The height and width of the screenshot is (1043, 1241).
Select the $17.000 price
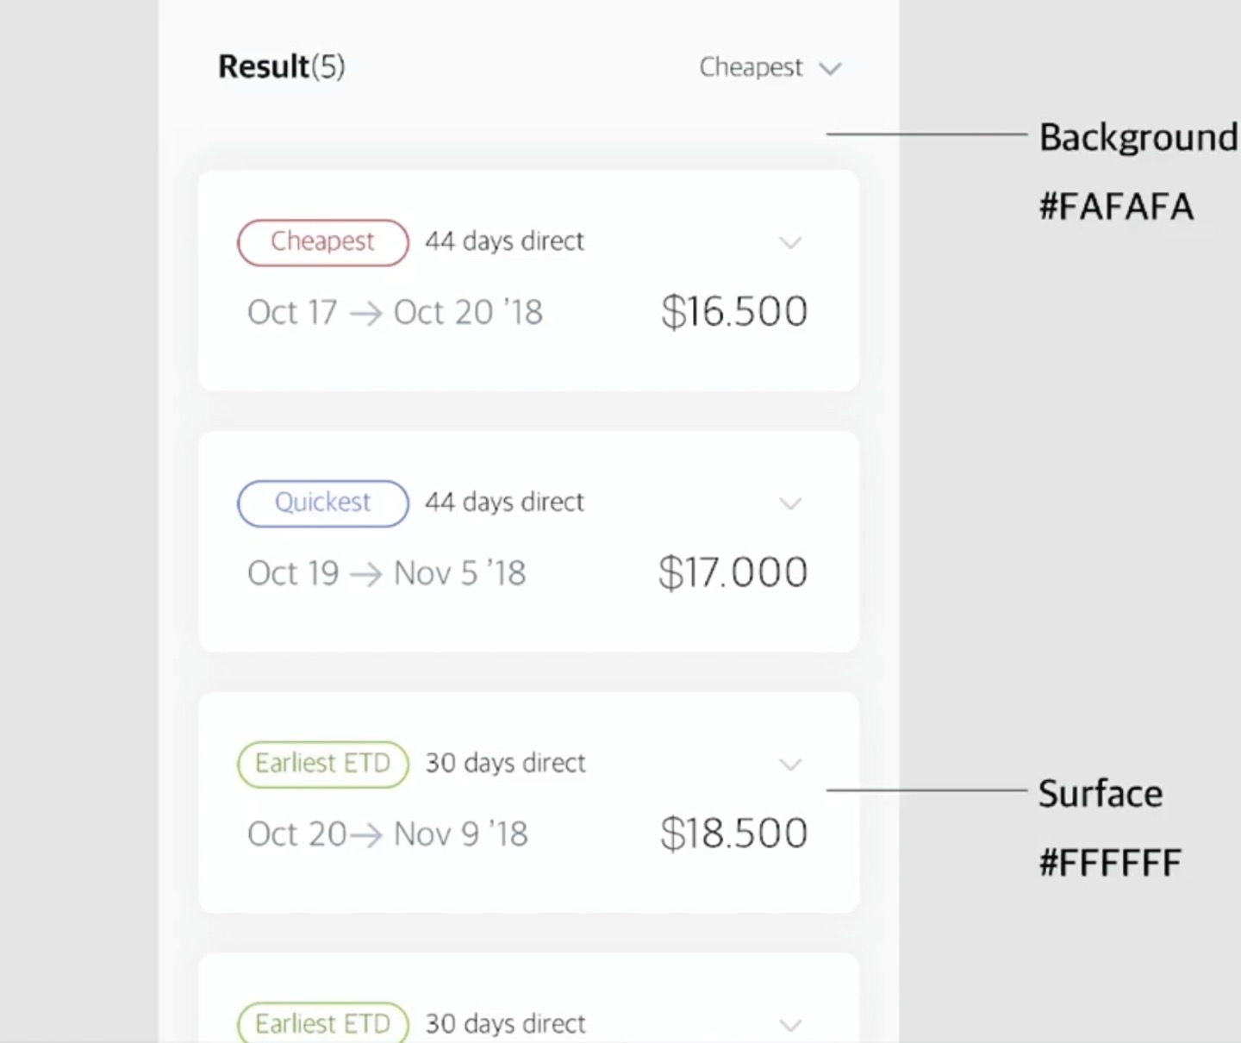coord(733,573)
